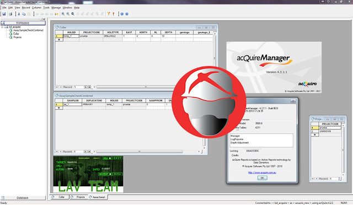Go to first record in Collar window
The height and width of the screenshot is (205, 353).
point(57,87)
